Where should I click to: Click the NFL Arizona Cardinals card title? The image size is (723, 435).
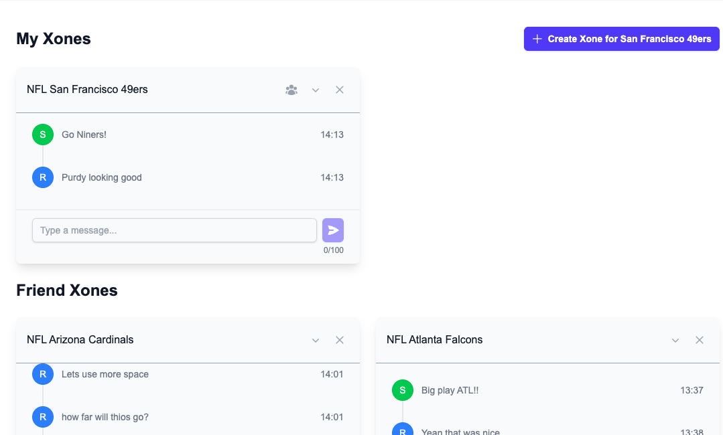point(80,339)
